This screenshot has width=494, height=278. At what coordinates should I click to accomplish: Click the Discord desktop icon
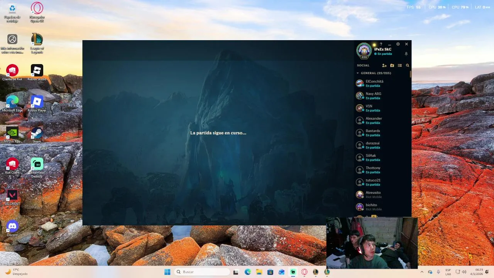coord(12,229)
